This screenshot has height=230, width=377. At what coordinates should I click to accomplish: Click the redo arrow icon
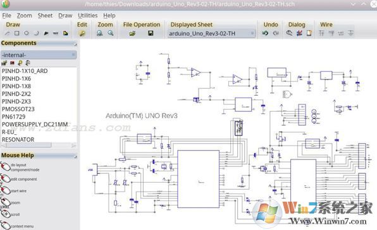[276, 33]
